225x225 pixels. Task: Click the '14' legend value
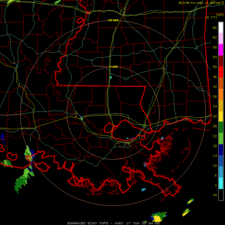pyautogui.click(x=215, y=156)
